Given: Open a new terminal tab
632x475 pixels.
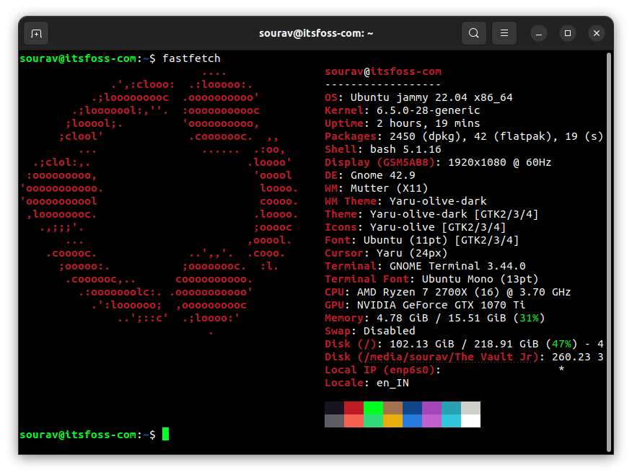Looking at the screenshot, I should pos(36,33).
